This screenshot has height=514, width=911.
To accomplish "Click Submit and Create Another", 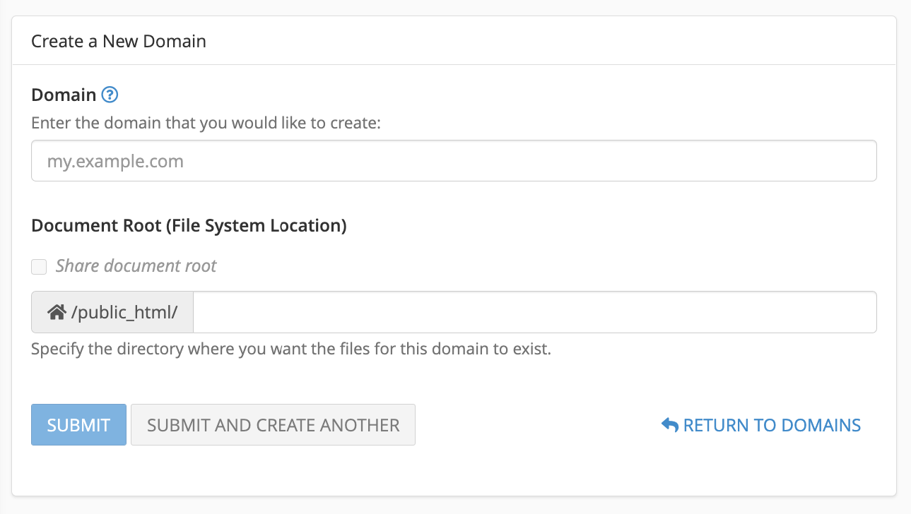I will 273,424.
